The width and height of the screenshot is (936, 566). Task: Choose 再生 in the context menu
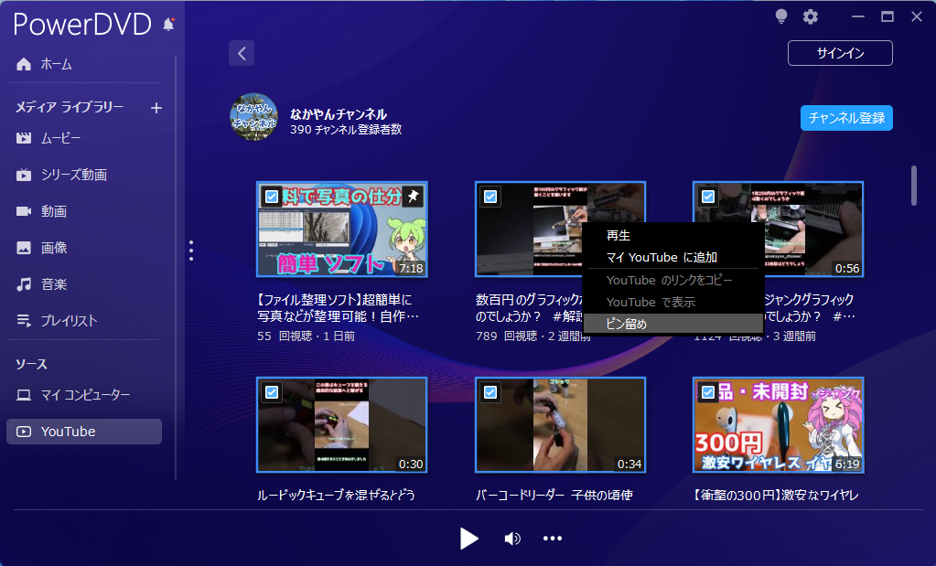tap(672, 236)
